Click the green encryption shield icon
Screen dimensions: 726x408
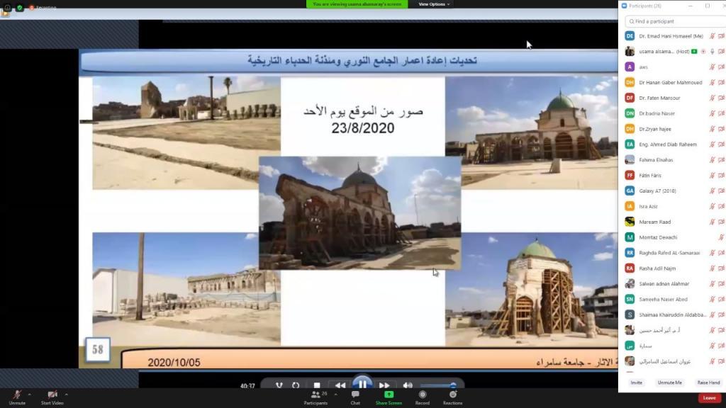[20, 8]
